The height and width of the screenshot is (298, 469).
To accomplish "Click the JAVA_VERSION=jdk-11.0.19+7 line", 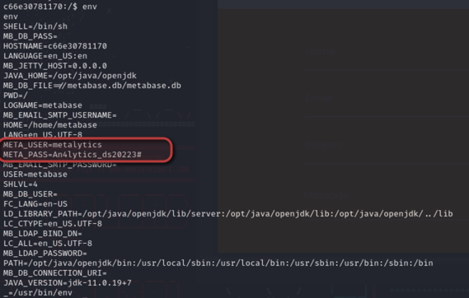I will point(68,283).
